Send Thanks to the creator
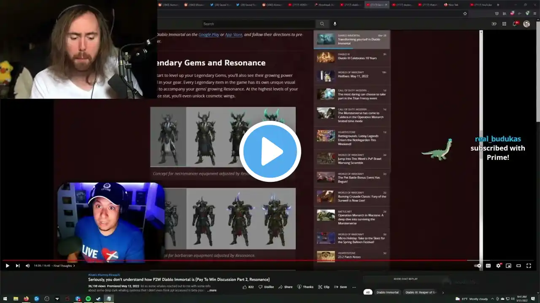 (305, 287)
